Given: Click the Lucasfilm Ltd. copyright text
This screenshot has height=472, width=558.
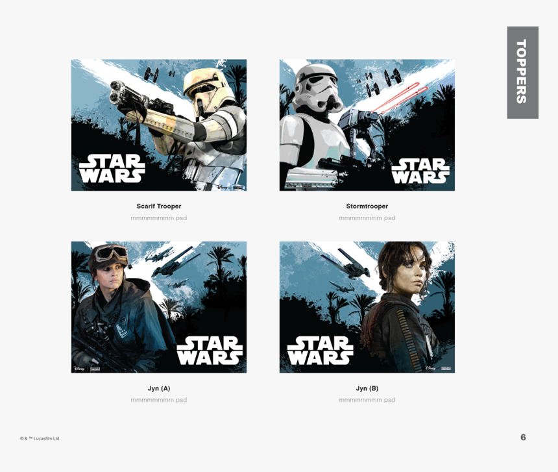Looking at the screenshot, I should pos(40,438).
